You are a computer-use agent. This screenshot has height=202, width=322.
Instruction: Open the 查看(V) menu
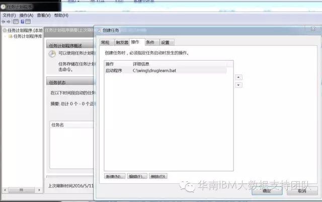(44, 16)
